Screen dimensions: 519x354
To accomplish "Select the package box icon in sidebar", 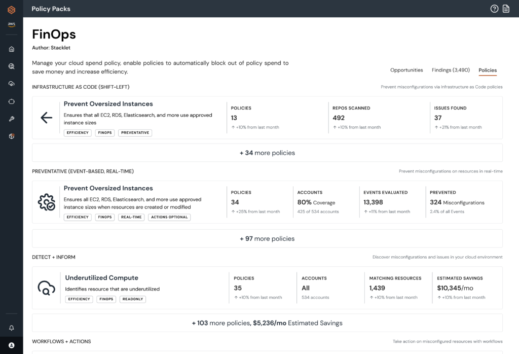I will (x=11, y=136).
